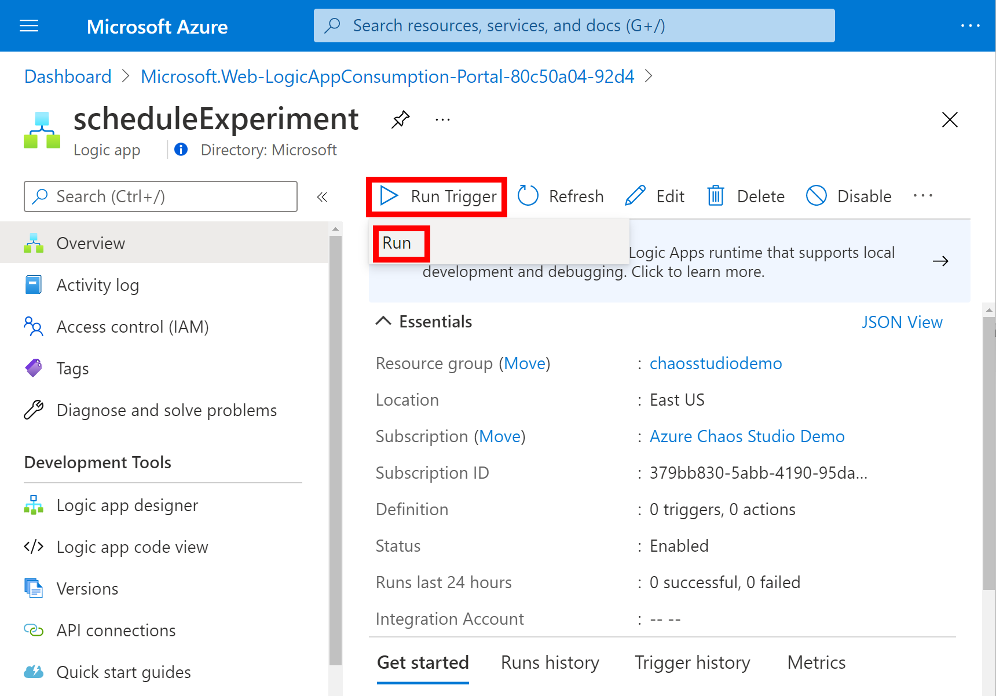Open Logic app designer
The height and width of the screenshot is (696, 996).
click(x=127, y=505)
